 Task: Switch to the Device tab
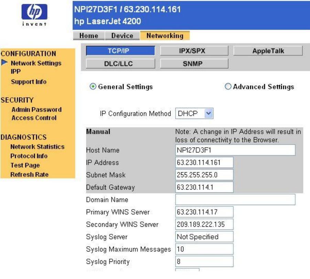[x=122, y=35]
